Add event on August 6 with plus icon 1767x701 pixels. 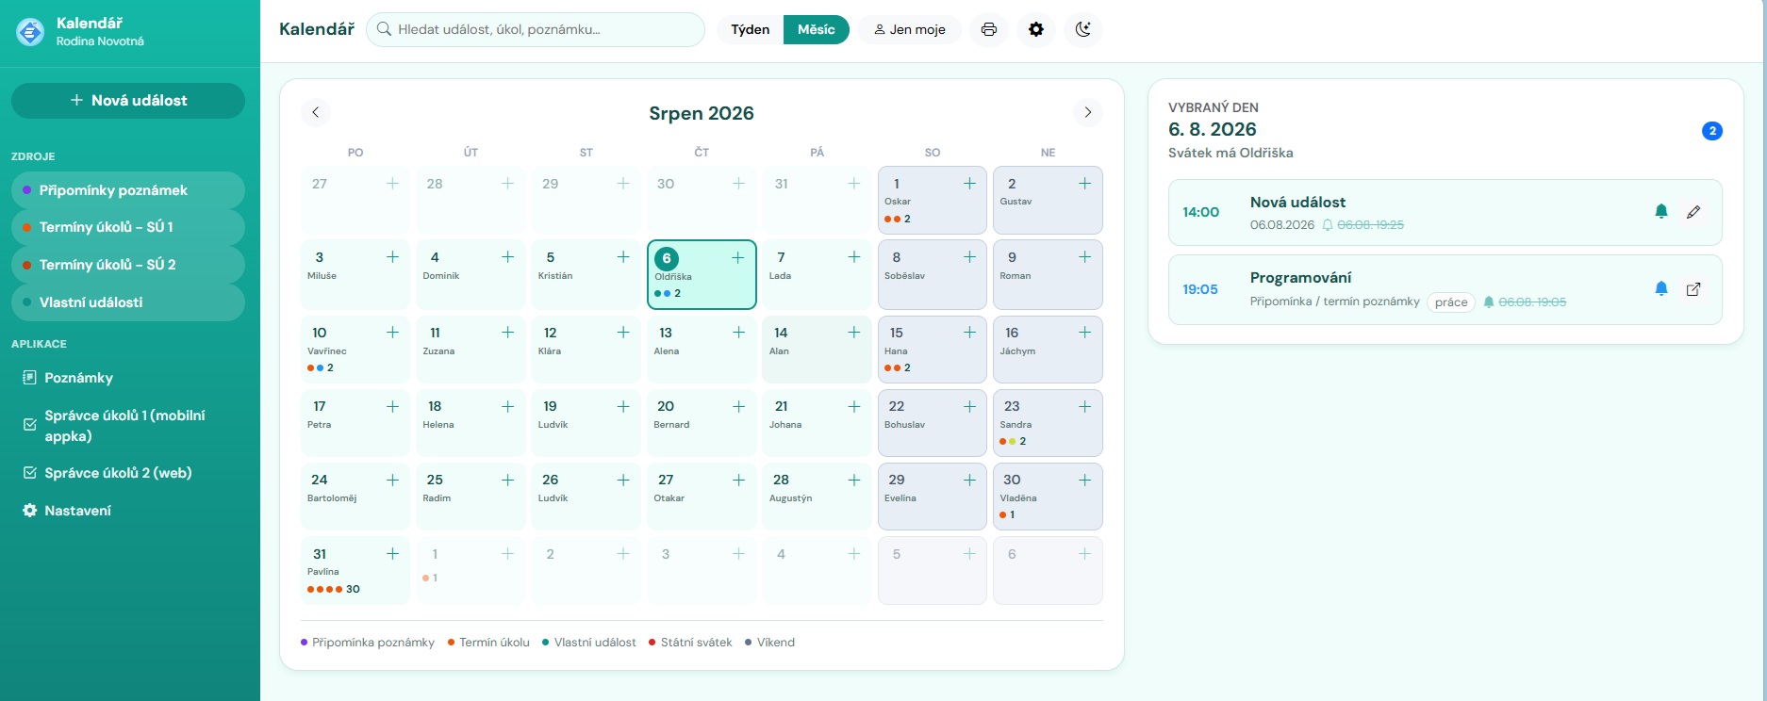738,257
